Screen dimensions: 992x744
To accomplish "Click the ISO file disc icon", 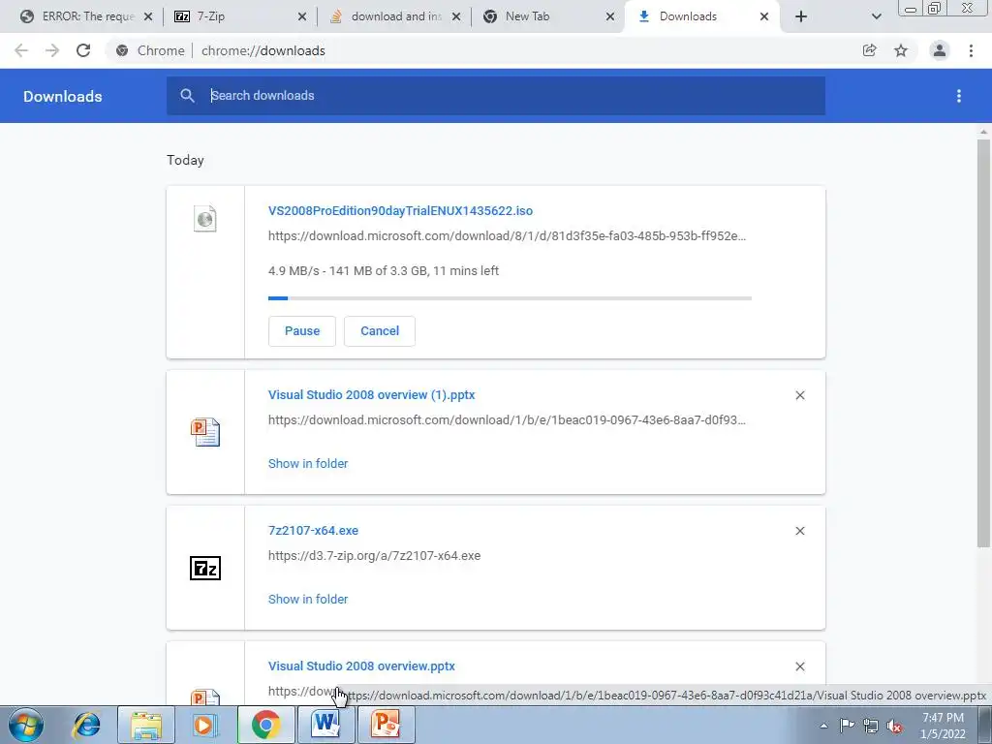I will pos(205,218).
